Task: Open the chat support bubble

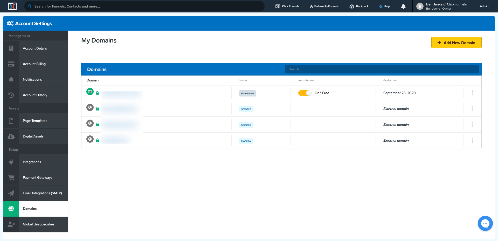Action: pos(485,223)
